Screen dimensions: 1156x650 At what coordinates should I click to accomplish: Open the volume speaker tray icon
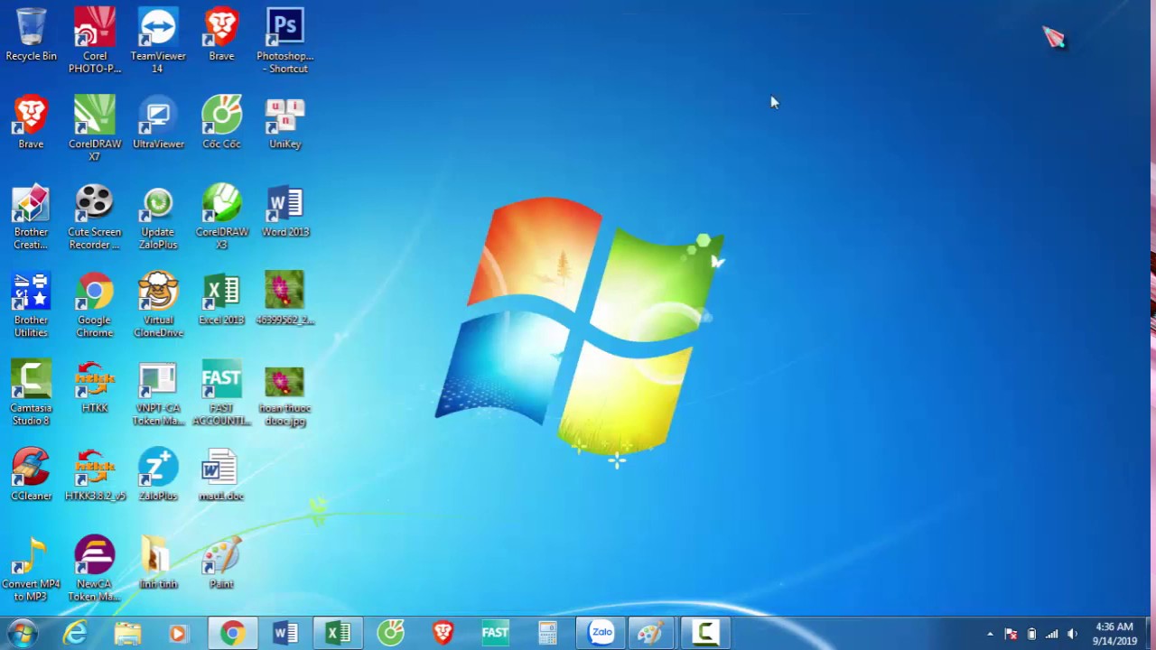(x=1072, y=634)
